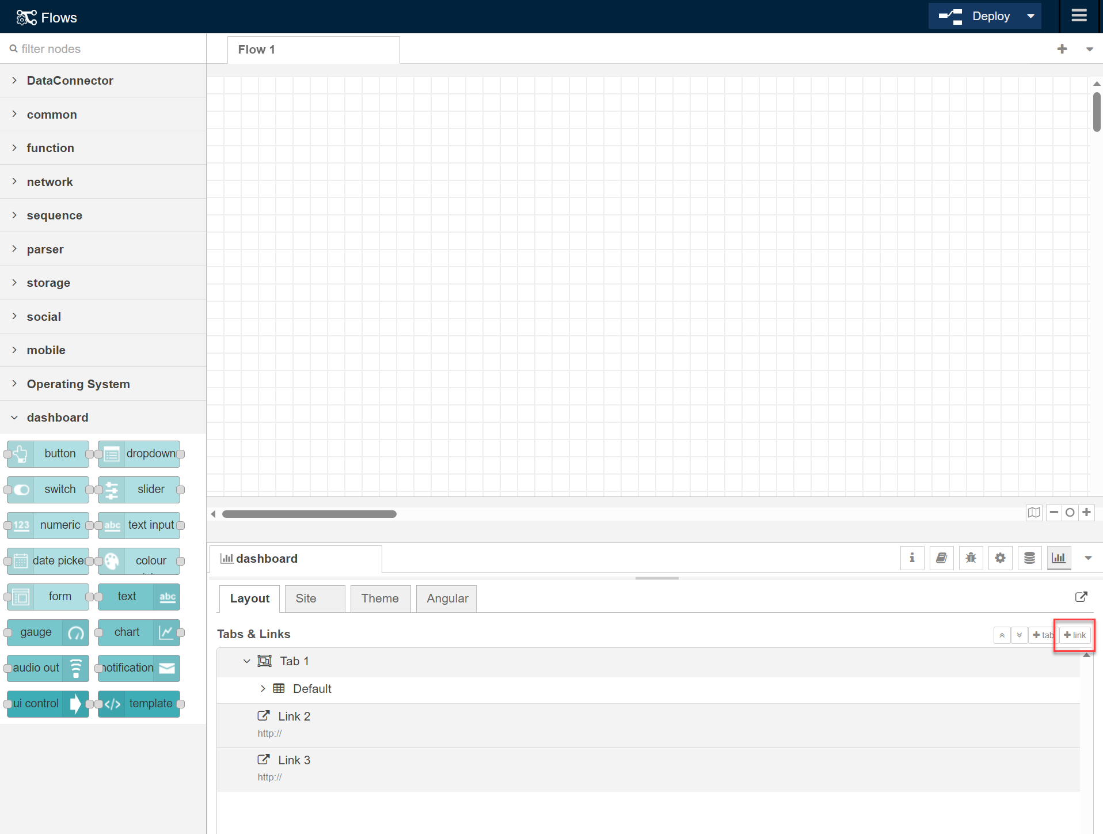Zoom in on the flow canvas
The width and height of the screenshot is (1103, 834).
click(x=1087, y=513)
